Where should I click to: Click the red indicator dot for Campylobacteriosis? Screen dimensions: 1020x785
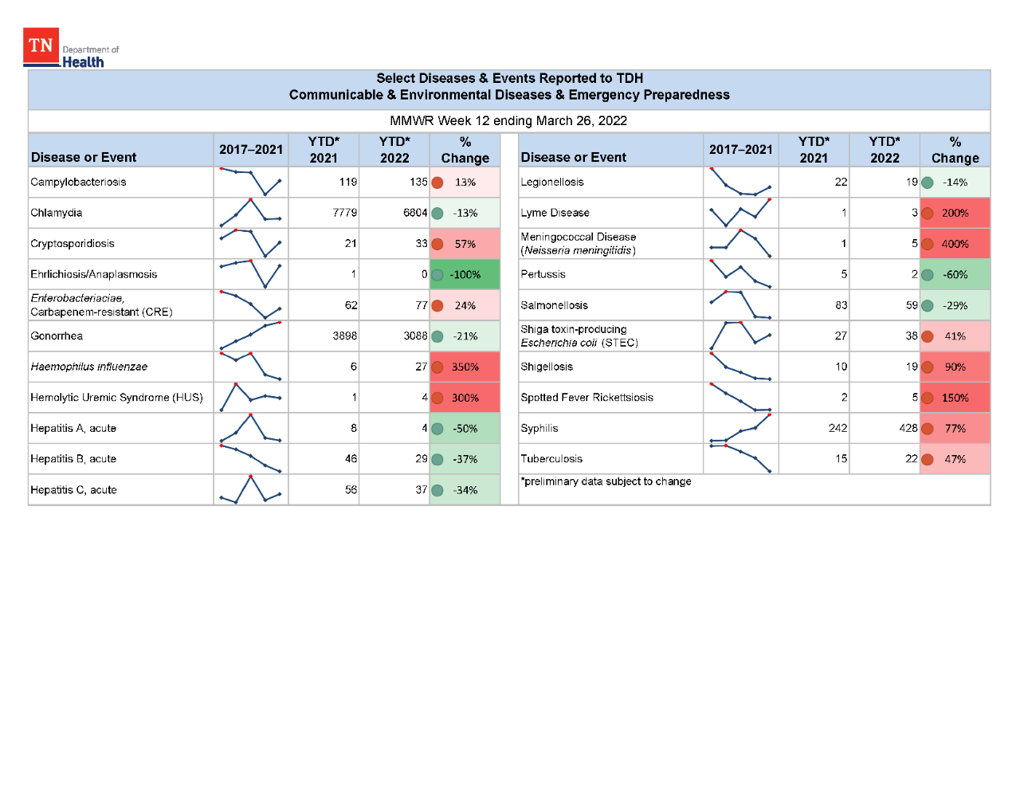click(437, 183)
